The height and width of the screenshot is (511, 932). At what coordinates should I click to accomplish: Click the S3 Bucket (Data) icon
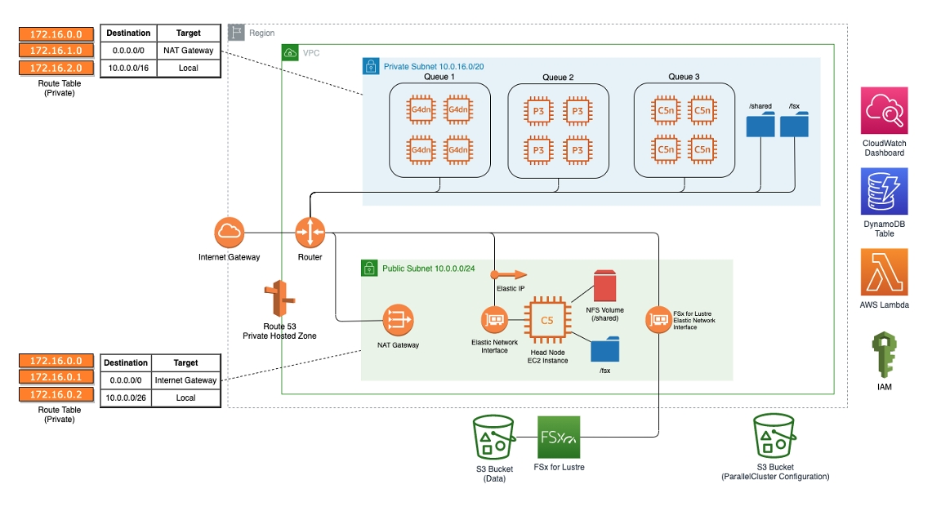493,435
